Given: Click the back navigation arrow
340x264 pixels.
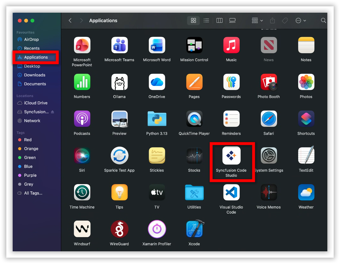Looking at the screenshot, I should click(70, 21).
